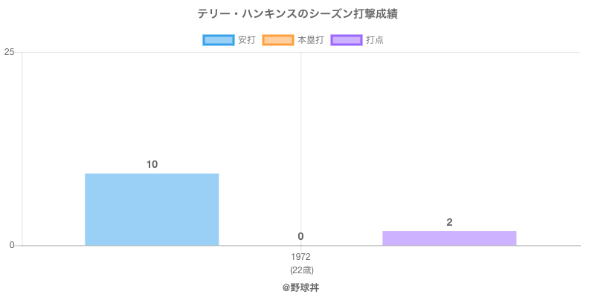Select the purple 打点 bar

pyautogui.click(x=449, y=238)
